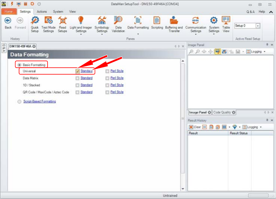Screen dimensions: 276x199
Task: Switch to the Code Quality tab
Action: click(224, 112)
